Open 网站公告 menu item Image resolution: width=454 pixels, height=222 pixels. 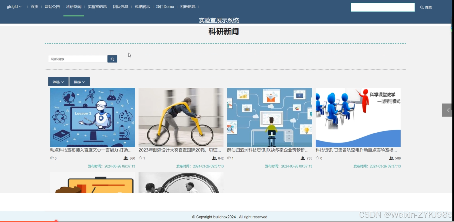pos(52,7)
